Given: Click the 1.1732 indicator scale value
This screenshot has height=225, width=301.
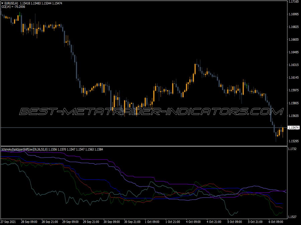Looking at the screenshot, I should 293,149.
